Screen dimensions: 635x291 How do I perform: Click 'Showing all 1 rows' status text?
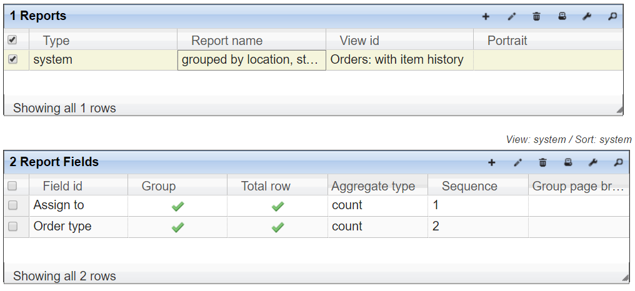coord(64,109)
